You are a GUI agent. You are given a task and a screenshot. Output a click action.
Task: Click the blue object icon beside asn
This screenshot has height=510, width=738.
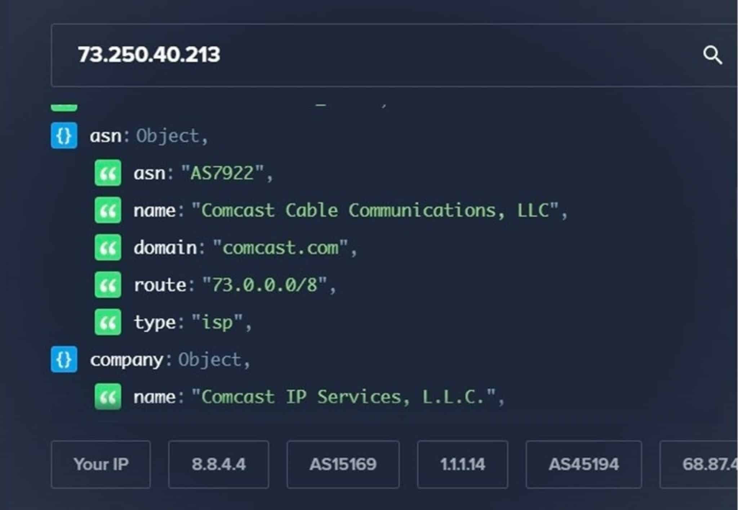pyautogui.click(x=64, y=135)
